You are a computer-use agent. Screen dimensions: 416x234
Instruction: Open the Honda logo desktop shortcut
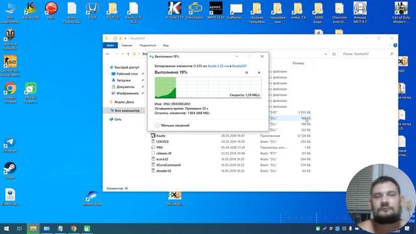[x=92, y=10]
